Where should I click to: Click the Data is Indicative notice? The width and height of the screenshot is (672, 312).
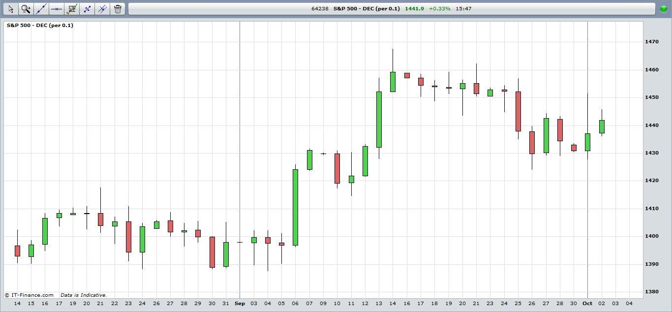(x=84, y=295)
